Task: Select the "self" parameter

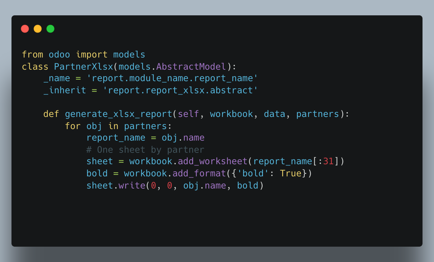Action: coord(189,114)
